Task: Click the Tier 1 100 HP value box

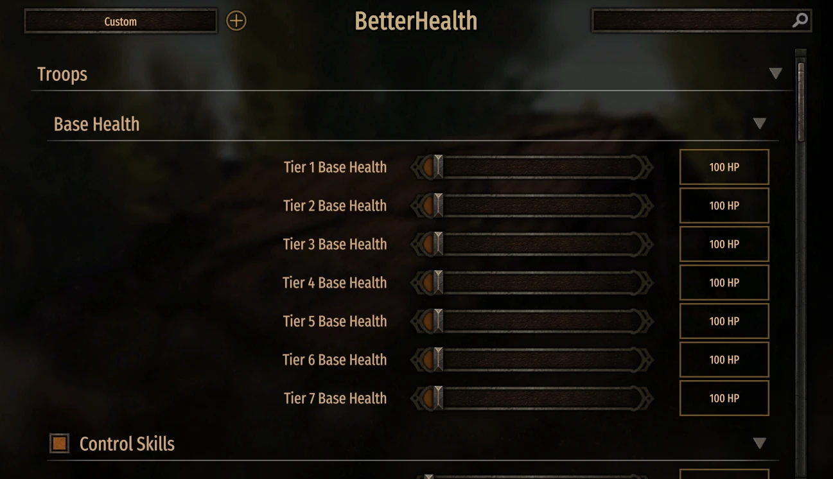Action: pyautogui.click(x=724, y=168)
